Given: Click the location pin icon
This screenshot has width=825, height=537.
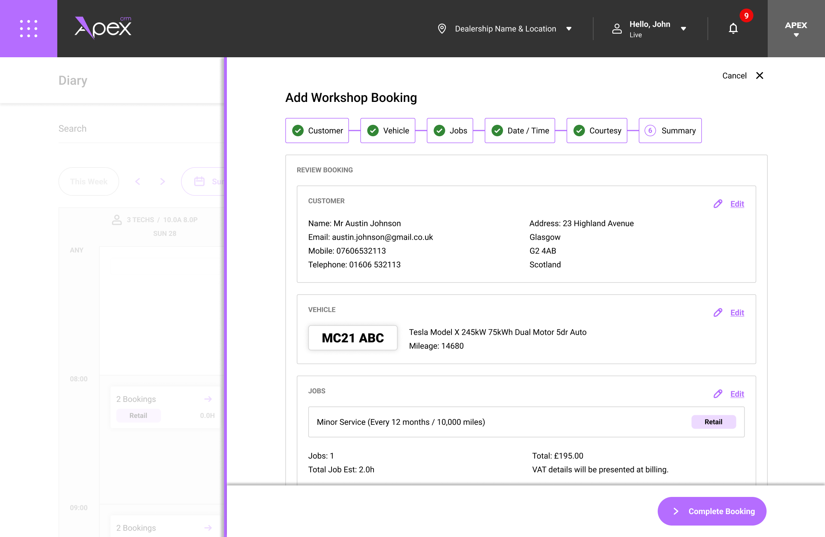Looking at the screenshot, I should pyautogui.click(x=442, y=29).
